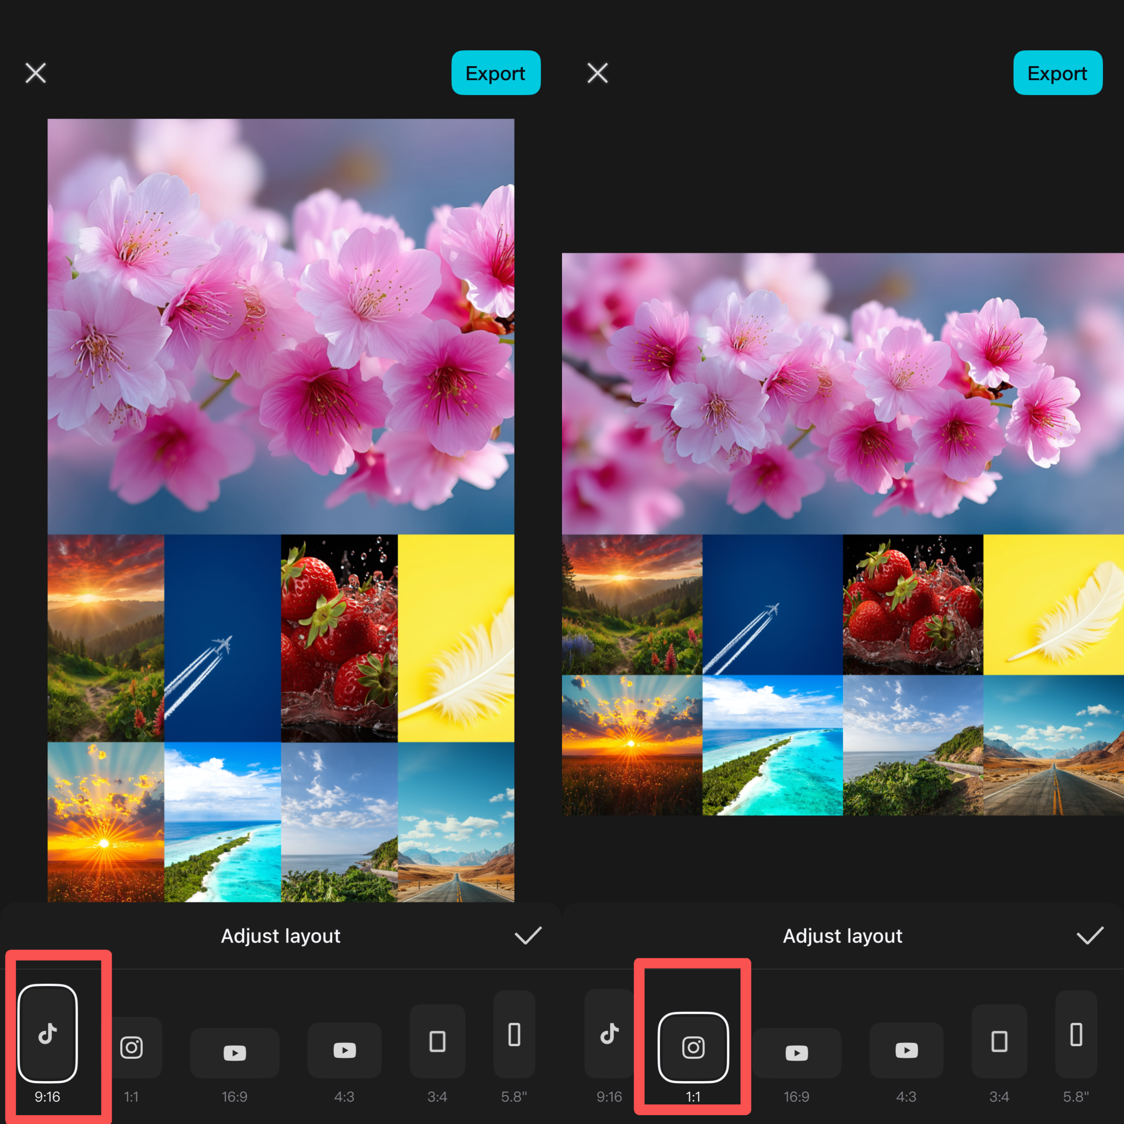Select the 3:4 portrait ratio option
The image size is (1124, 1124).
click(x=437, y=1042)
